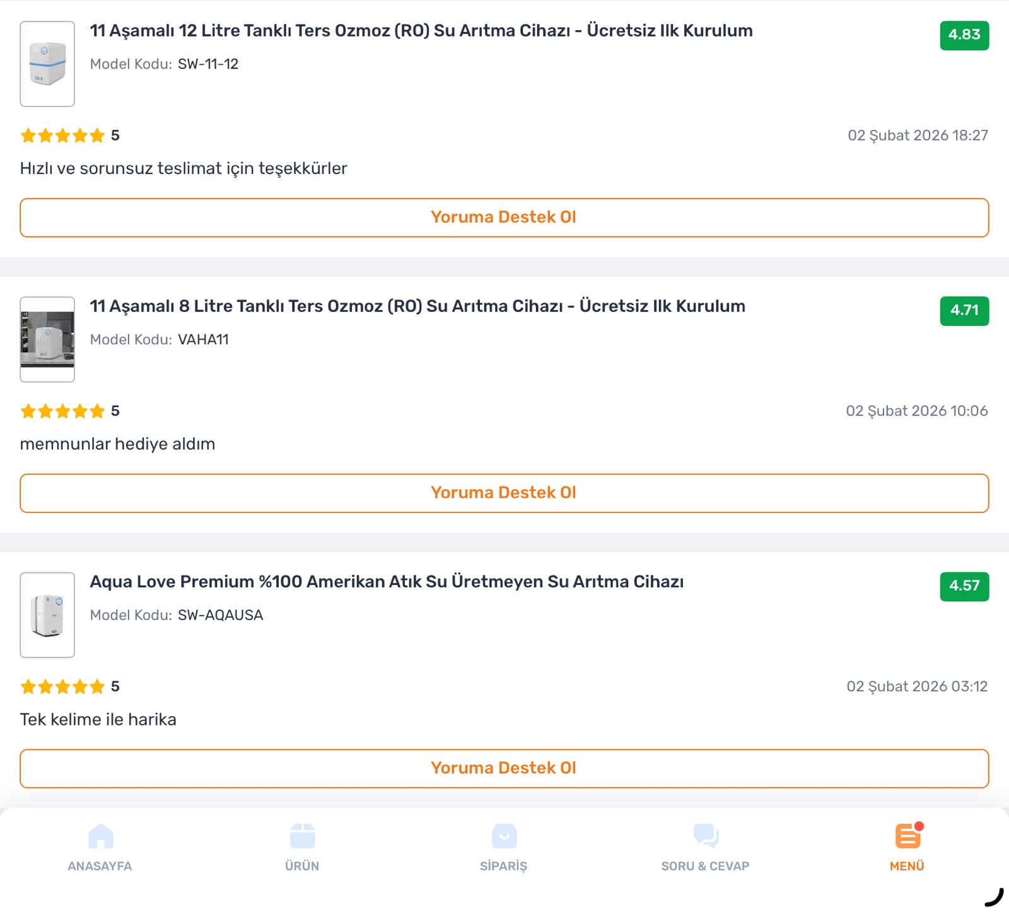Click Yoruma Destek Ol for Aqua Love review
1009x912 pixels.
point(504,768)
